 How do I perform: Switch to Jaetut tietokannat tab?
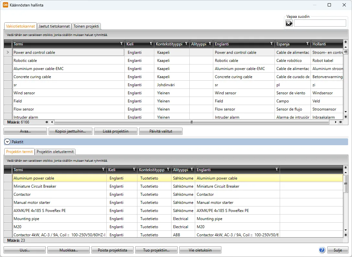pos(54,26)
